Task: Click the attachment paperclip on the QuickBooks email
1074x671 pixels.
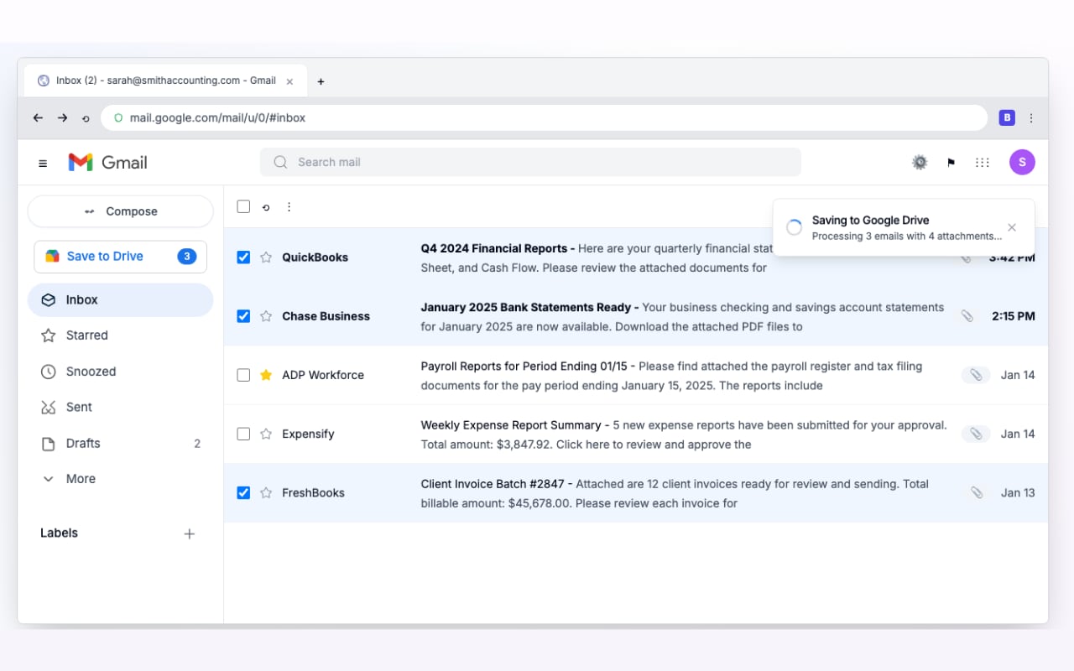Action: tap(967, 257)
